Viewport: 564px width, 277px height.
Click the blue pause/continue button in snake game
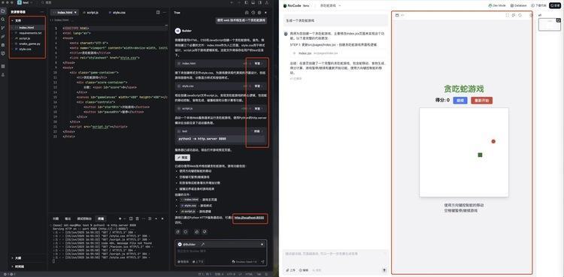pos(460,101)
